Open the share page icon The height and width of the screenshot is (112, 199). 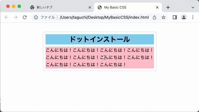[155, 17]
